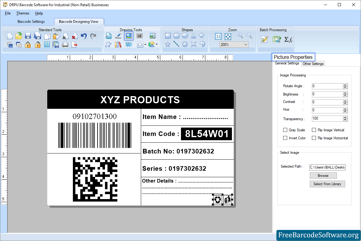Select the Rounded Rectangle shape

(x=177, y=36)
